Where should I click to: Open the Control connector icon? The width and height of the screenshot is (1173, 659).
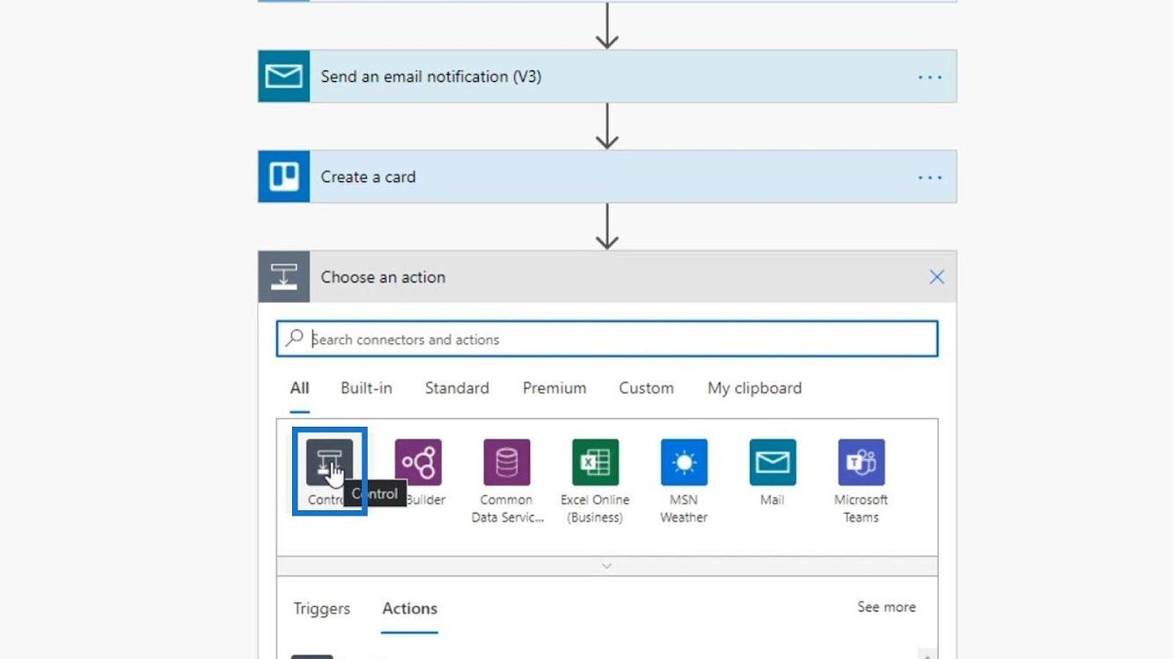329,462
